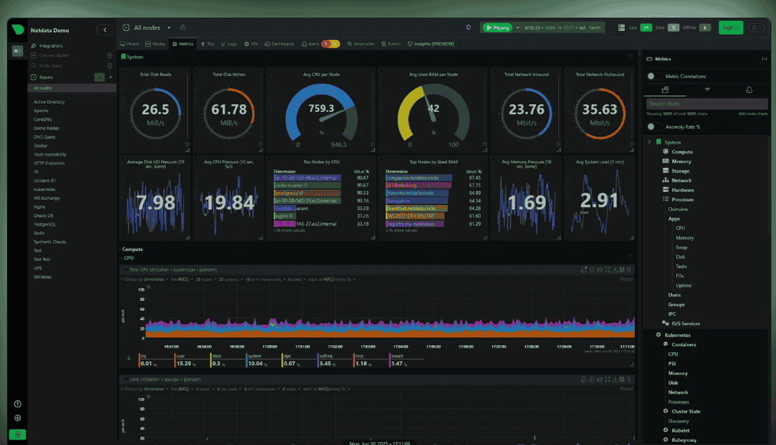Download Total CPU Utilization chart data
The height and width of the screenshot is (445, 776).
click(615, 270)
